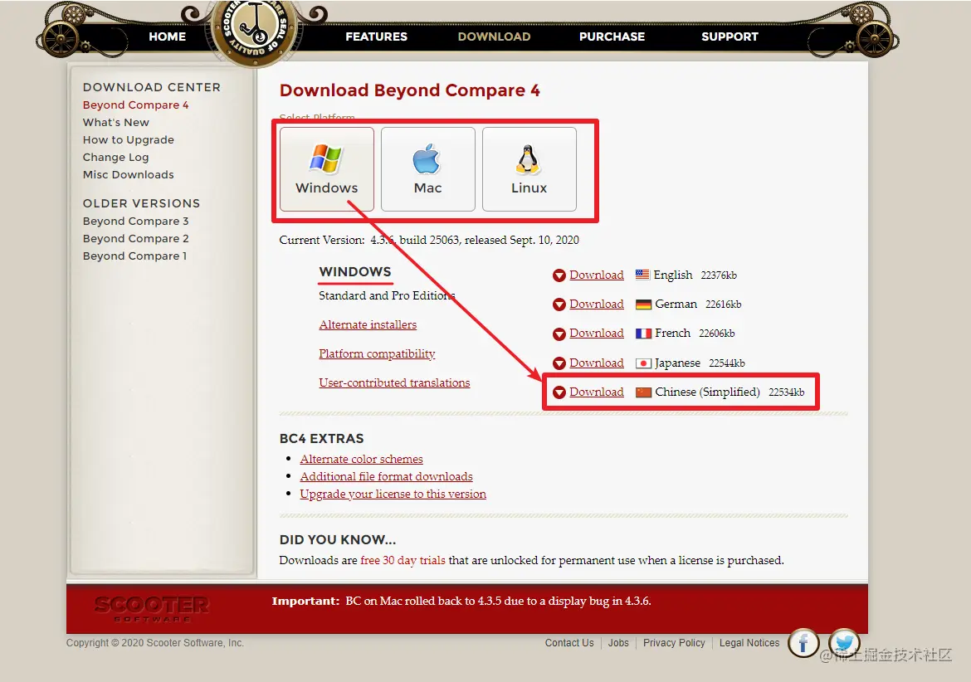Click the Scooter Software footer logo
Image resolution: width=971 pixels, height=682 pixels.
point(152,608)
